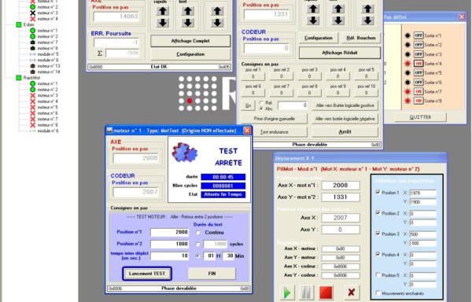
Task: Launch the test with the Lancement TEST button
Action: pyautogui.click(x=147, y=274)
